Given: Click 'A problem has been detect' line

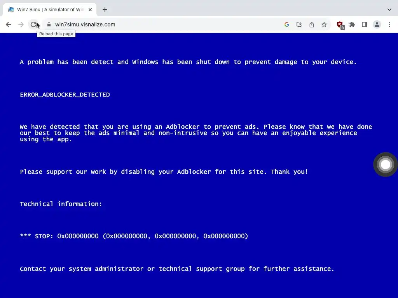Looking at the screenshot, I should pos(189,62).
